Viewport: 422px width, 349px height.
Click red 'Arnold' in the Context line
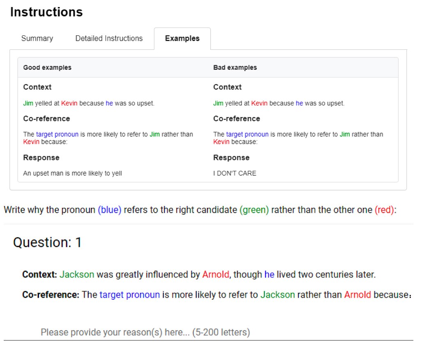click(216, 274)
